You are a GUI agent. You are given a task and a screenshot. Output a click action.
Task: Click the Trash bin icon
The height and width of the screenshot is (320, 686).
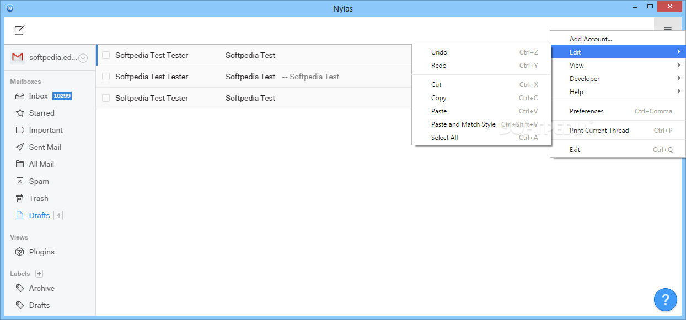pos(20,198)
